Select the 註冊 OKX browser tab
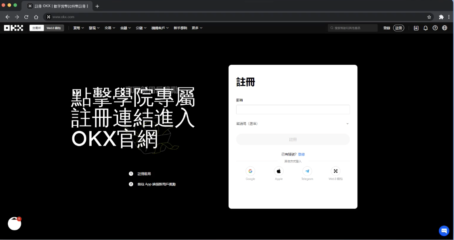454x240 pixels. coord(57,6)
